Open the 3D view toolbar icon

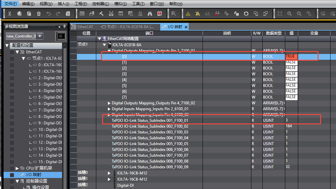tap(82, 14)
